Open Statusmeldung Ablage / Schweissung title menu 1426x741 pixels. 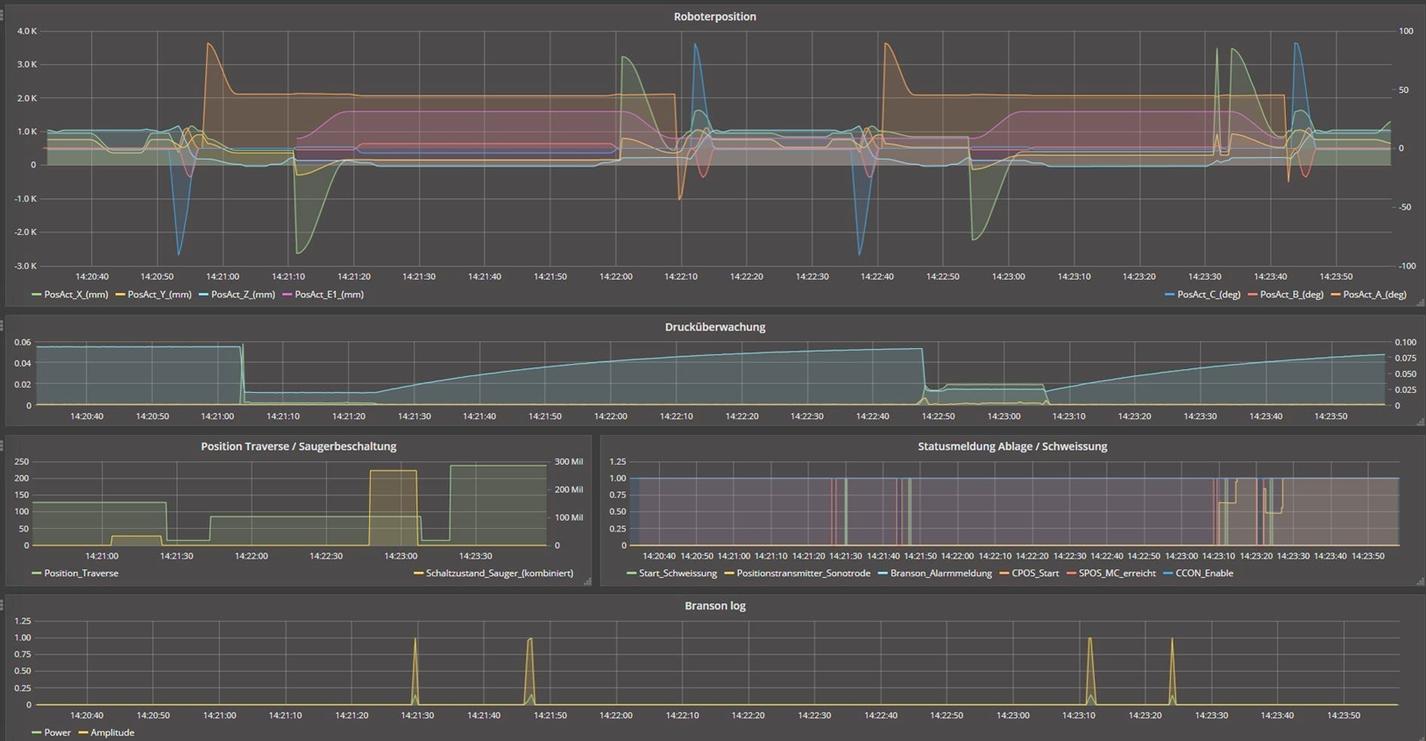coord(1011,446)
